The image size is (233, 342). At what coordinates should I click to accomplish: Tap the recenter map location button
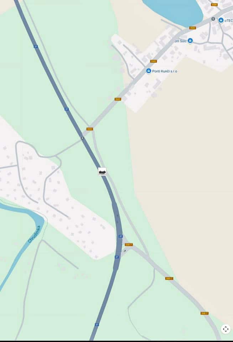(226, 329)
